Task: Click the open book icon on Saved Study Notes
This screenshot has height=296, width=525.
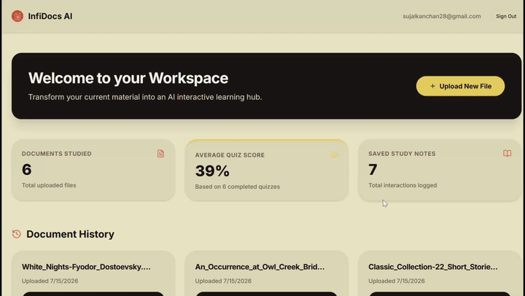Action: pos(507,153)
